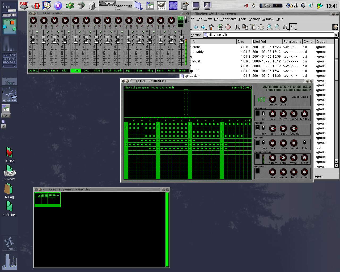Viewport: 340px width, 272px height.
Task: Click the Zoom out magnifier icon
Action: 277,27
